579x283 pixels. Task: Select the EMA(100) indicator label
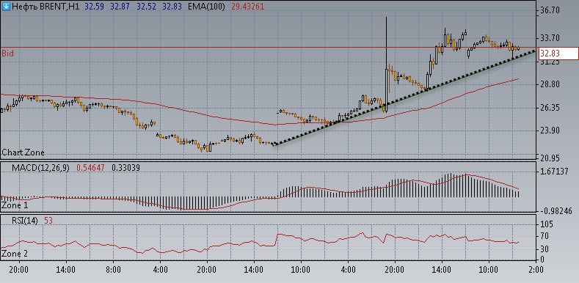tap(206, 7)
